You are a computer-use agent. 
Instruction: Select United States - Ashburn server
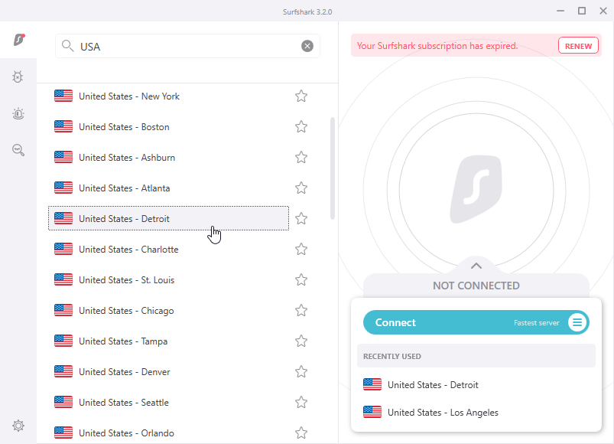click(x=169, y=157)
